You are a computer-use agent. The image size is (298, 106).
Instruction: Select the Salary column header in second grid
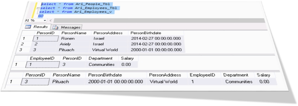(128, 58)
